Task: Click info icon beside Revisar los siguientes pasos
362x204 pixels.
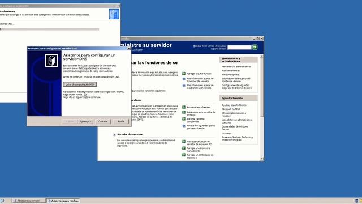Action: pos(184,126)
